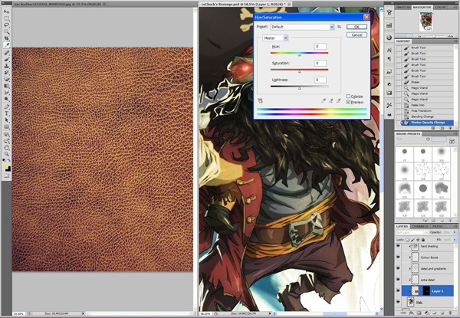Select the Eraser tool in the toolbox
Image resolution: width=460 pixels, height=318 pixels.
(6, 80)
